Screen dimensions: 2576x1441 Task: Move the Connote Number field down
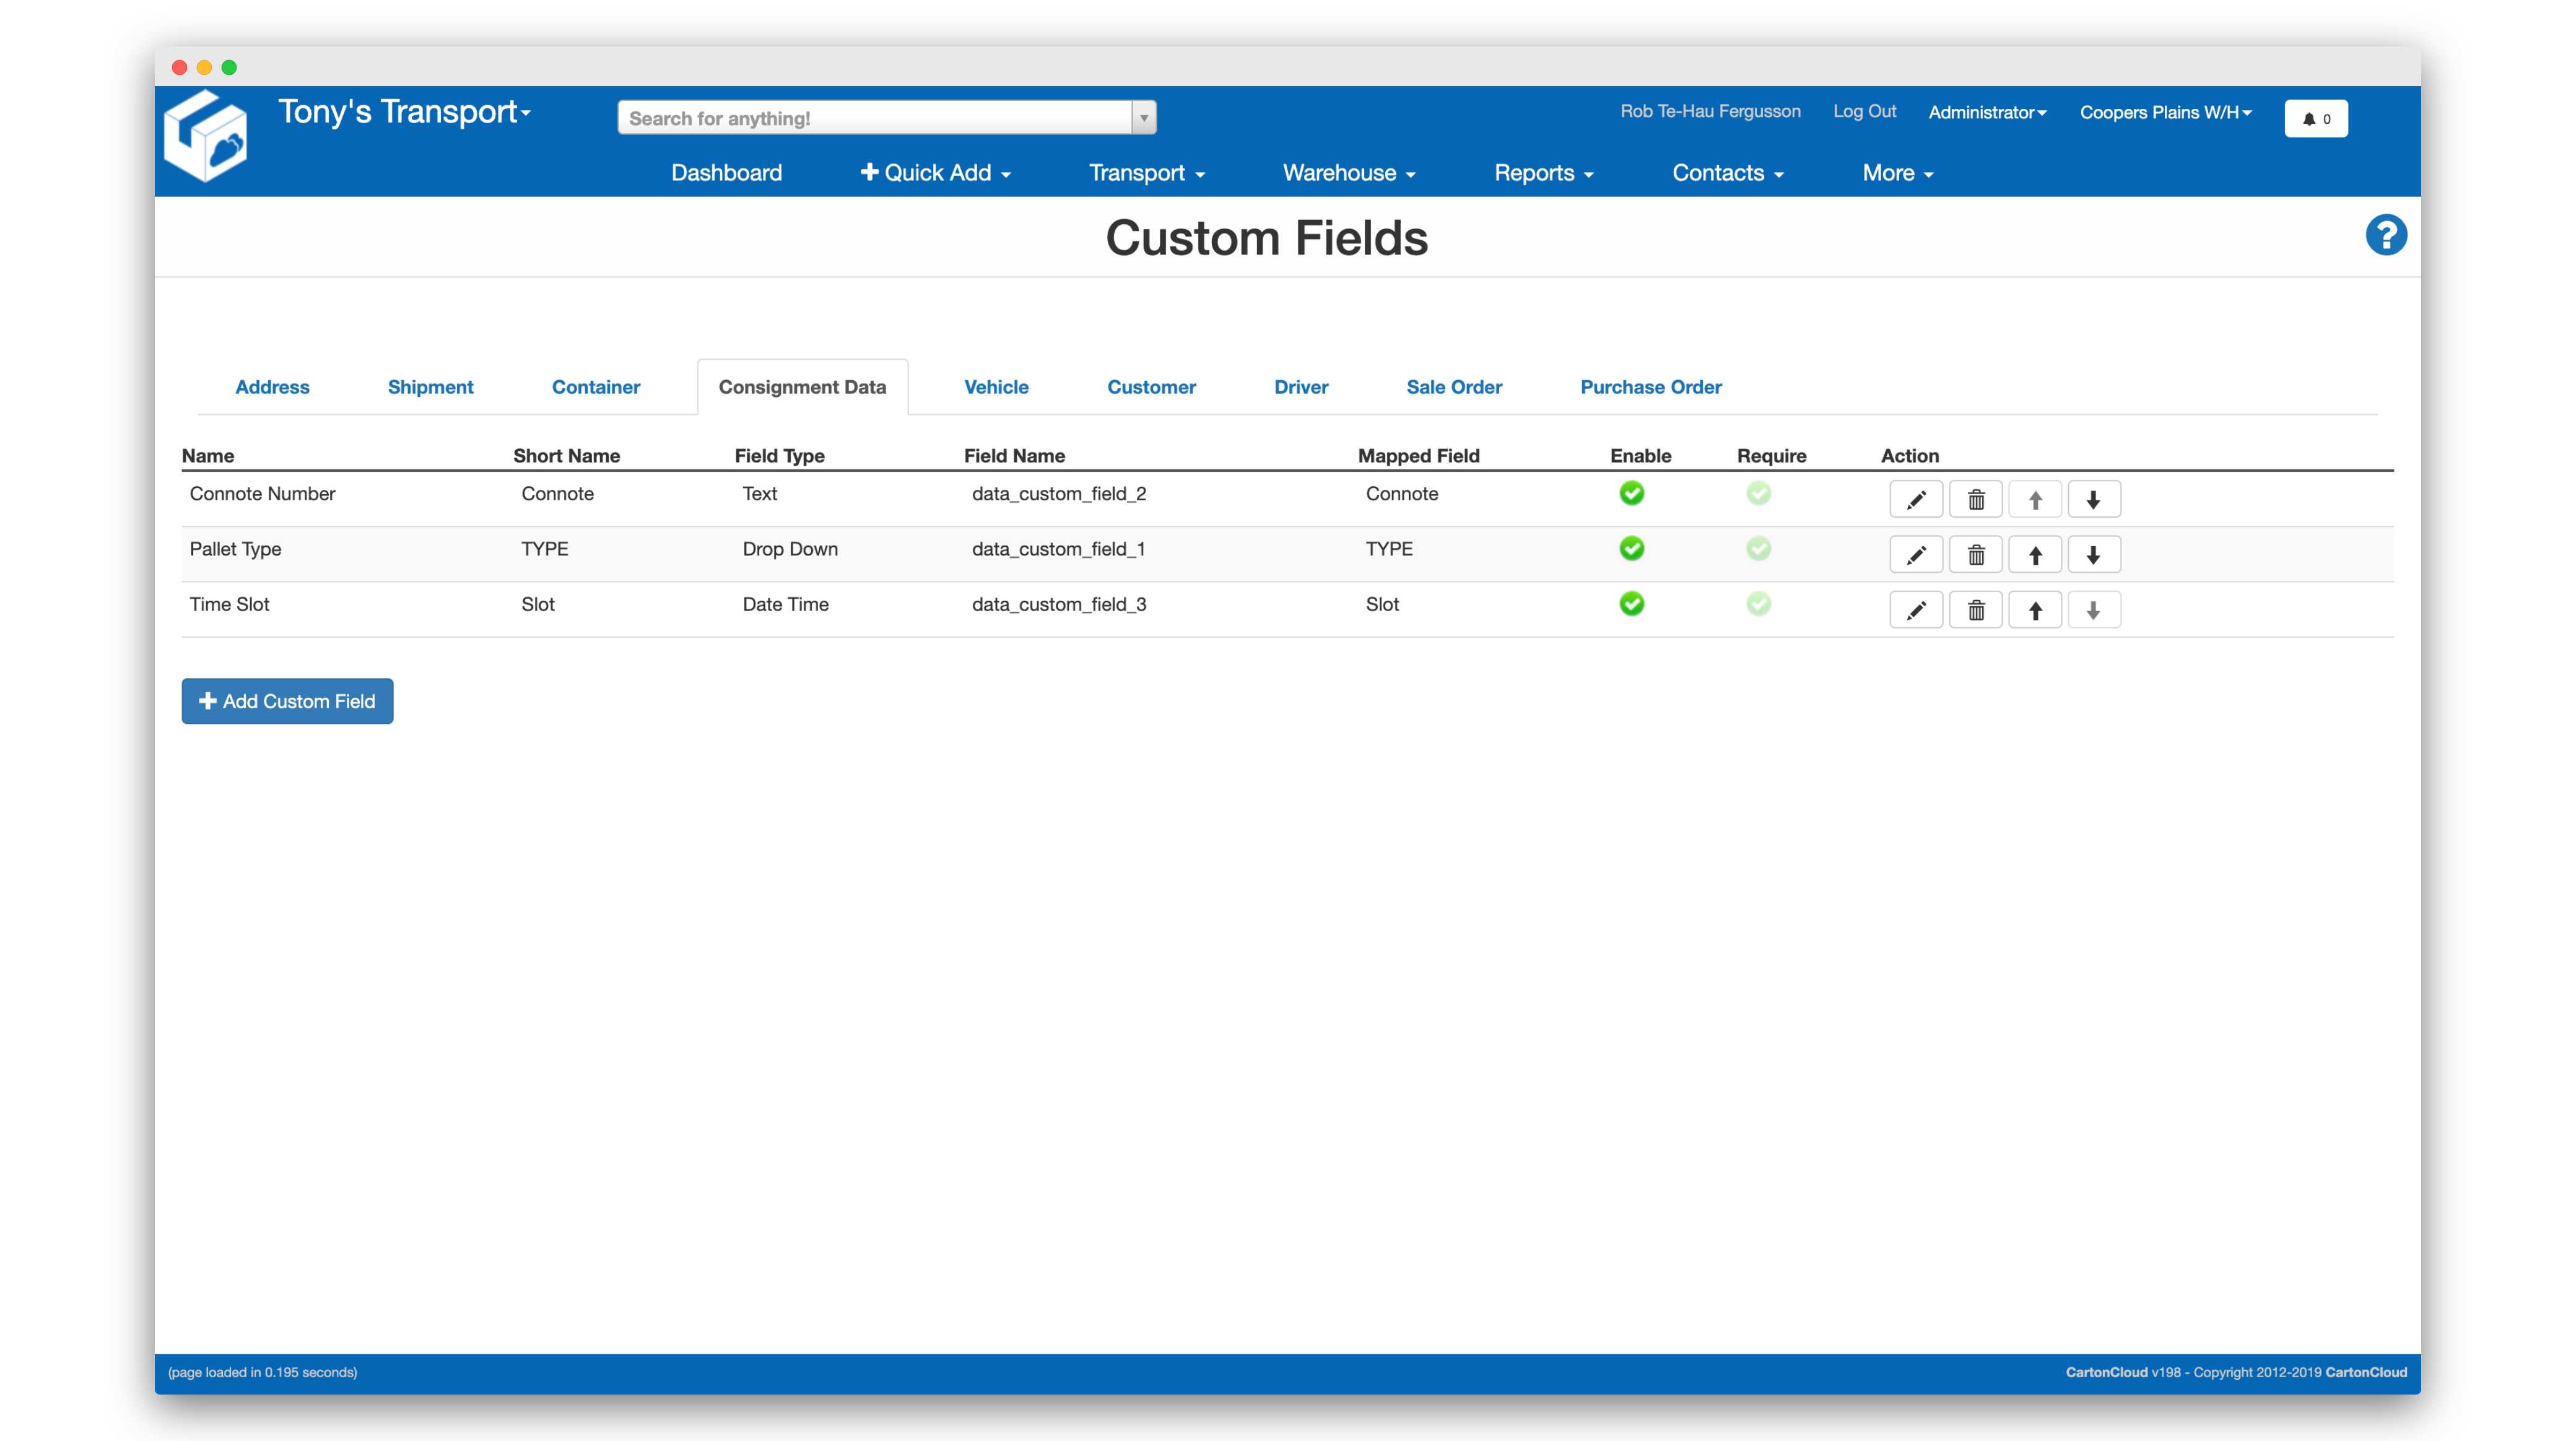tap(2095, 498)
